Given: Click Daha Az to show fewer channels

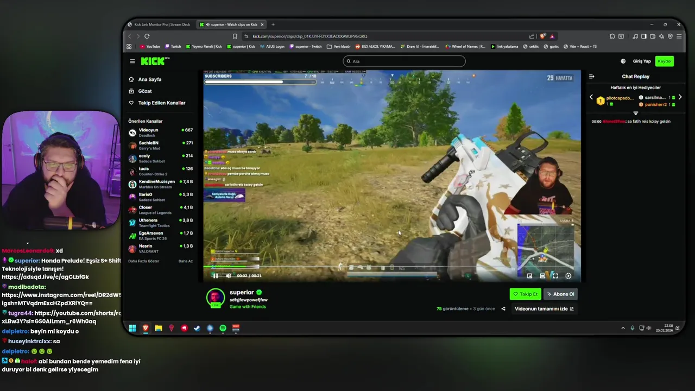Looking at the screenshot, I should pyautogui.click(x=185, y=261).
